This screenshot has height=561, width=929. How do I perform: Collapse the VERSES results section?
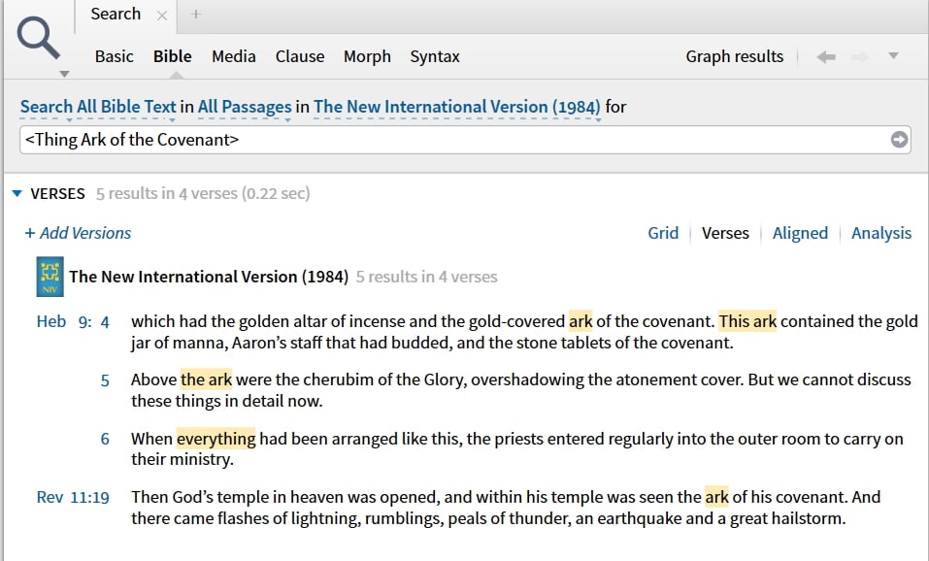tap(17, 193)
